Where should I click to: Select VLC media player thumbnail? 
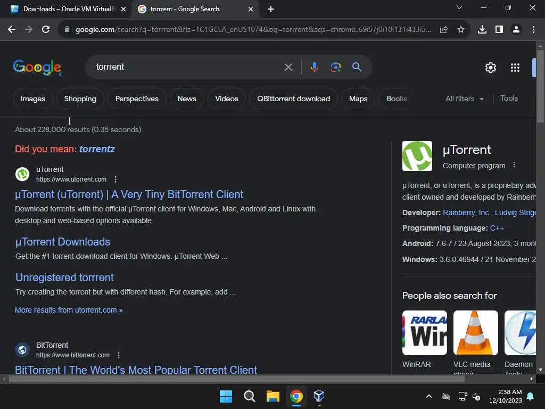[475, 333]
